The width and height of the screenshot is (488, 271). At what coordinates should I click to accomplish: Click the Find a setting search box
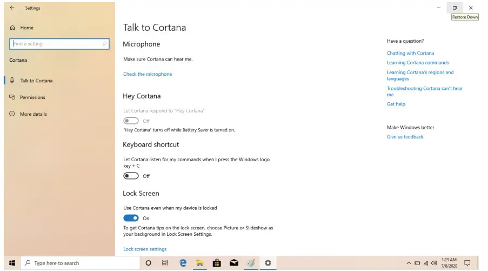point(59,44)
